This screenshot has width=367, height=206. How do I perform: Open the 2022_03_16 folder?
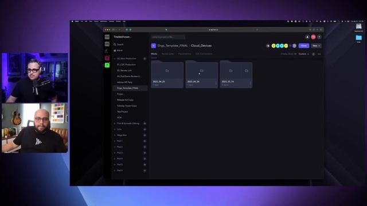tap(236, 74)
